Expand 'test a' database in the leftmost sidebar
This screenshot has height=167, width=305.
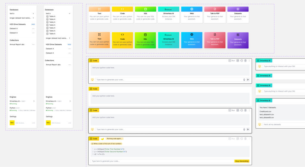[33, 14]
